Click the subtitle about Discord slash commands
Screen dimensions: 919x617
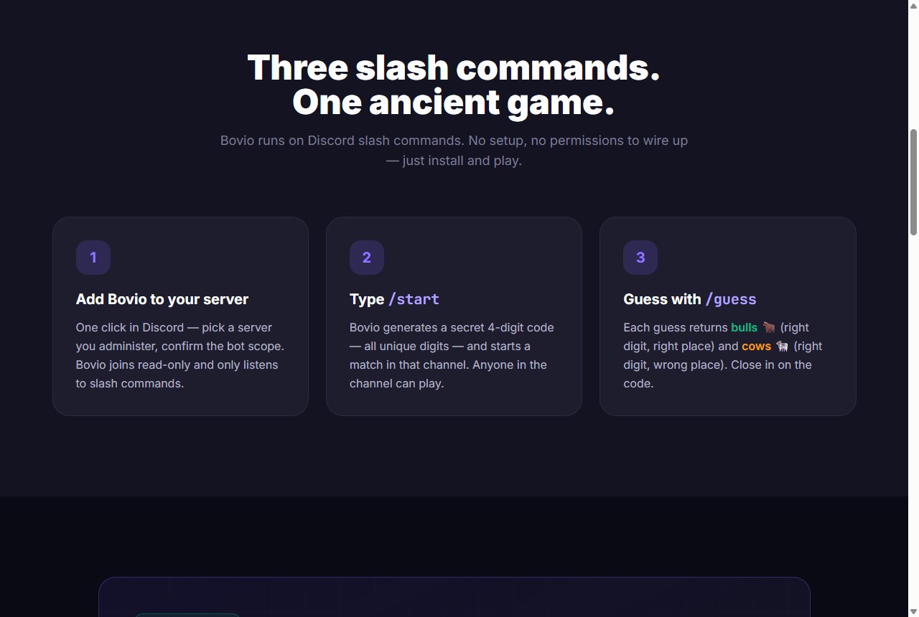click(454, 150)
